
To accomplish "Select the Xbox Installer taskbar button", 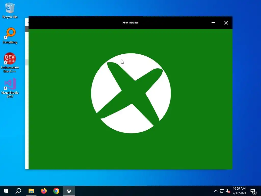I will [69, 191].
